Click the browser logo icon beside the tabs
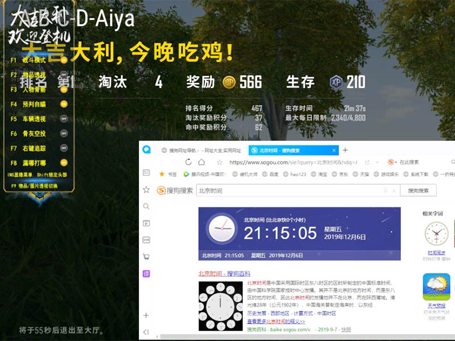This screenshot has width=455, height=341. click(147, 149)
